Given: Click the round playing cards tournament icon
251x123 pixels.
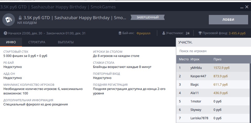Looking at the screenshot, I should [9, 20].
